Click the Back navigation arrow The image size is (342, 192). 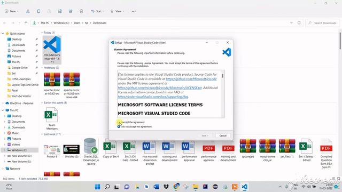click(x=5, y=23)
